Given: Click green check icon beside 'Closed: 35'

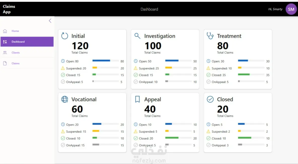Looking at the screenshot, I should (x=208, y=75).
